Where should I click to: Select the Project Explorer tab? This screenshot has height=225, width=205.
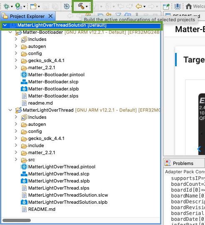27,16
